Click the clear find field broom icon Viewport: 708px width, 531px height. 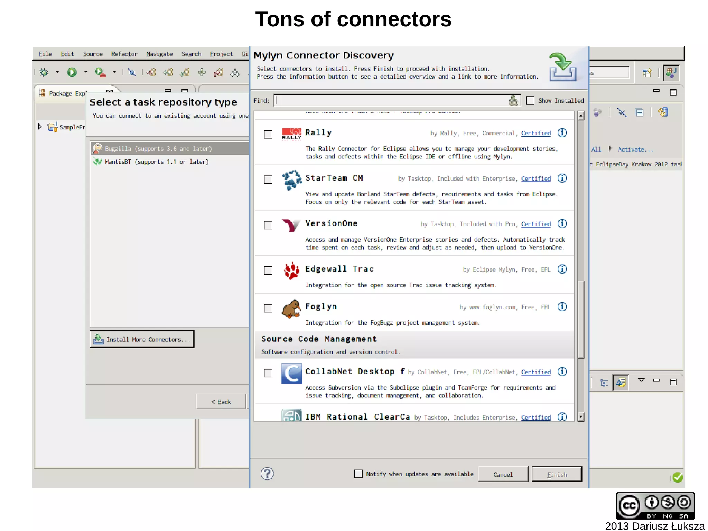(513, 101)
